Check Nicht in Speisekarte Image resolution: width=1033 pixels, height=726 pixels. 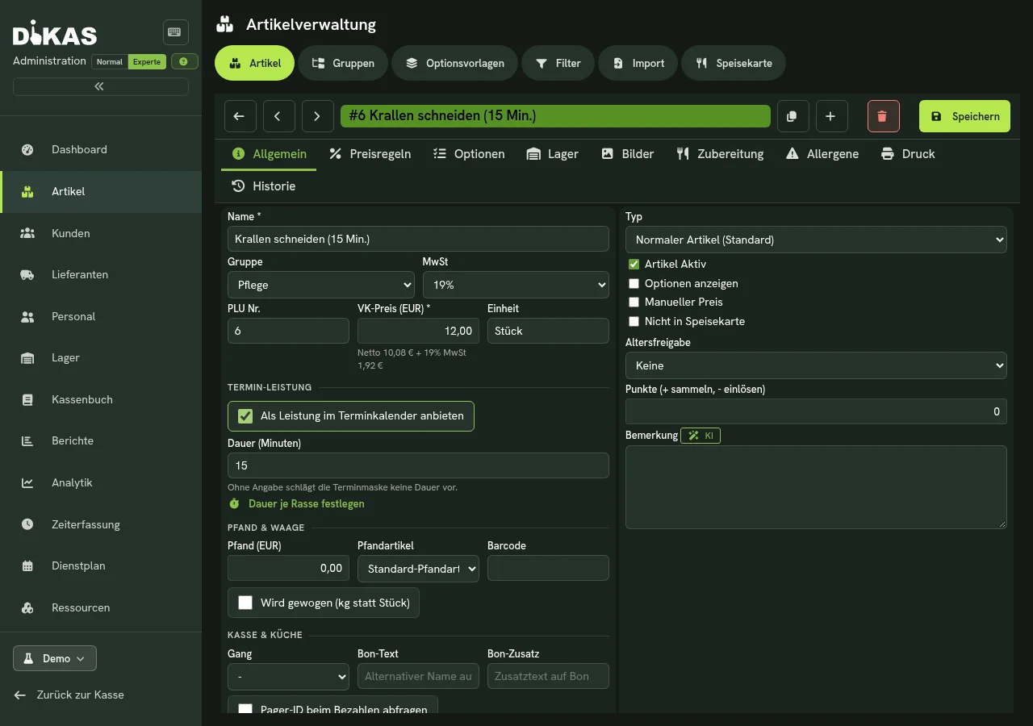click(x=634, y=321)
